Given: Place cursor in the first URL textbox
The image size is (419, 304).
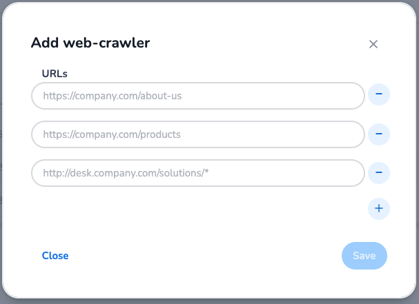Looking at the screenshot, I should pos(197,96).
